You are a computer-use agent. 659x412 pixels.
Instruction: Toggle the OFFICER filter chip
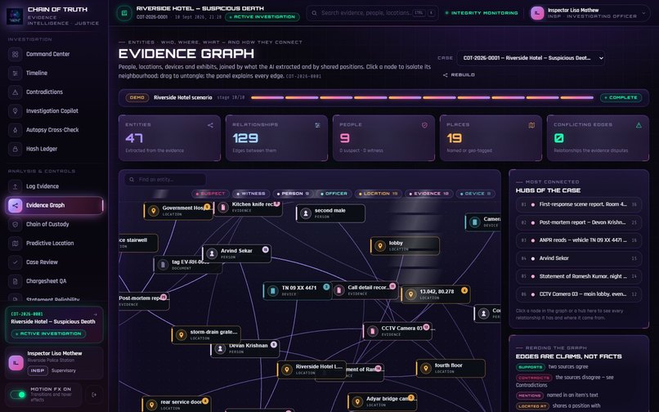334,194
